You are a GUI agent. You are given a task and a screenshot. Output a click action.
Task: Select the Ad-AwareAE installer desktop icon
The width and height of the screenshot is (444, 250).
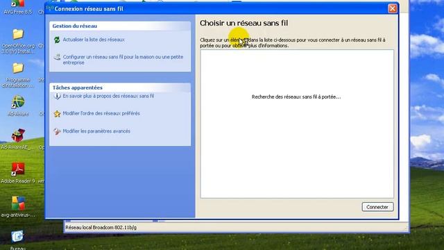18,140
